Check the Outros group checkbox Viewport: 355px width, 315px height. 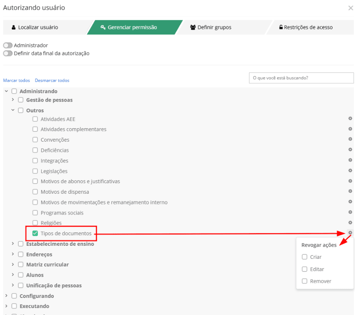tap(21, 110)
